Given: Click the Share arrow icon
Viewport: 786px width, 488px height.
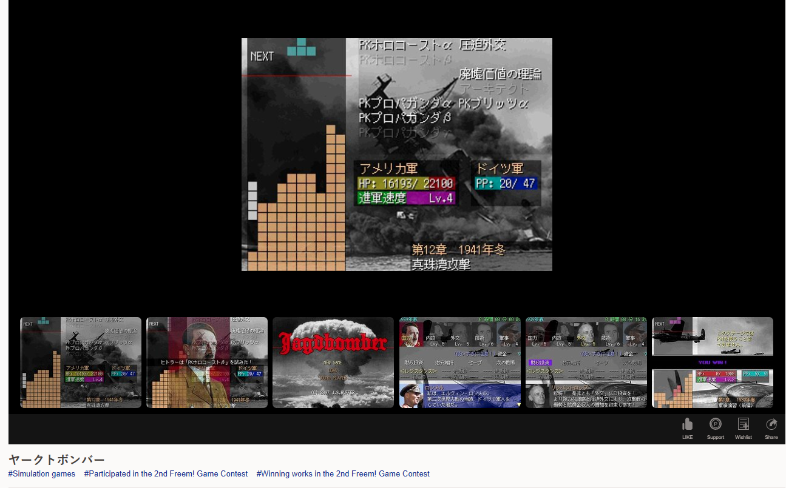Looking at the screenshot, I should click(x=771, y=424).
